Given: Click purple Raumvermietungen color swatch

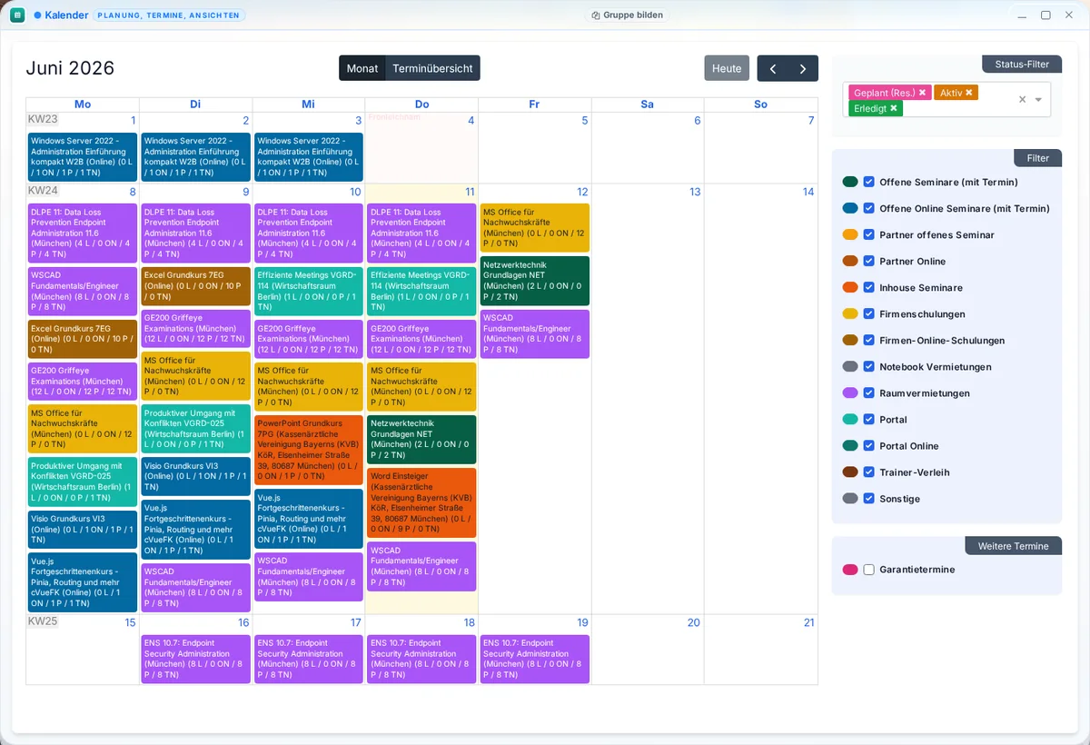Looking at the screenshot, I should (x=850, y=392).
